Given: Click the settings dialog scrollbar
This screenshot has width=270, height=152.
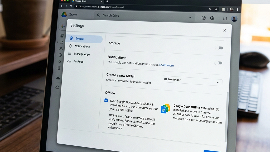Looking at the screenshot, I should pyautogui.click(x=226, y=117).
